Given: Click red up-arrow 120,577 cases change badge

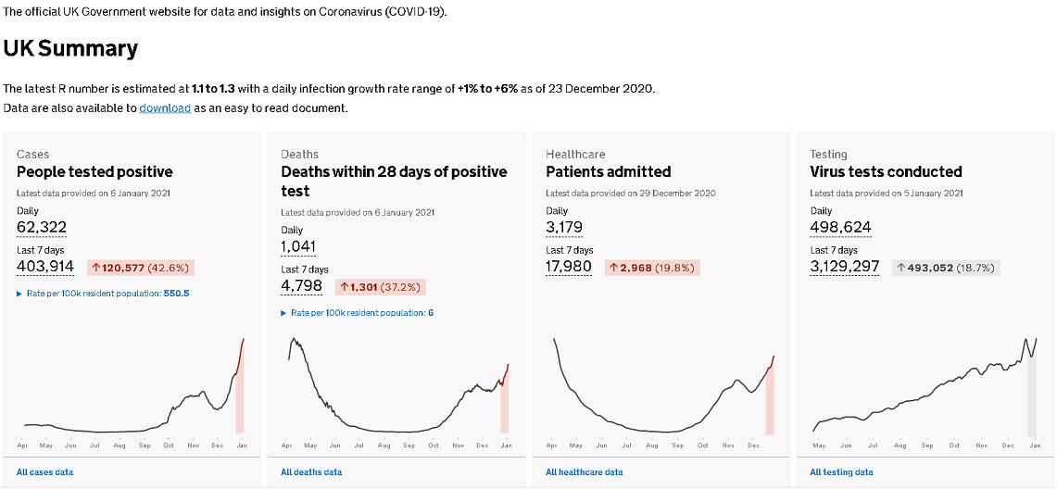Looking at the screenshot, I should click(x=141, y=268).
